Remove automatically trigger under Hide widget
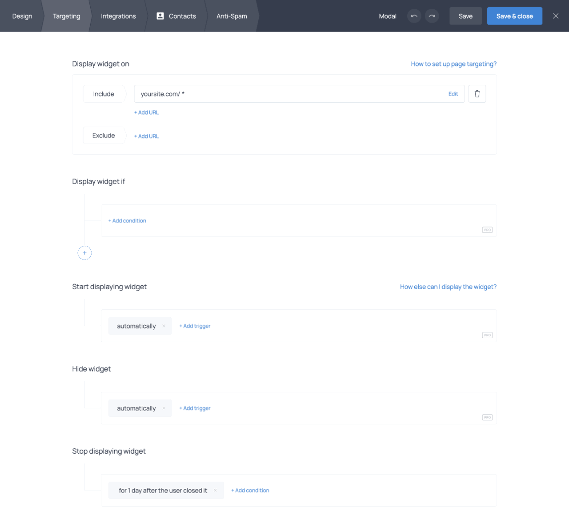 coord(164,408)
